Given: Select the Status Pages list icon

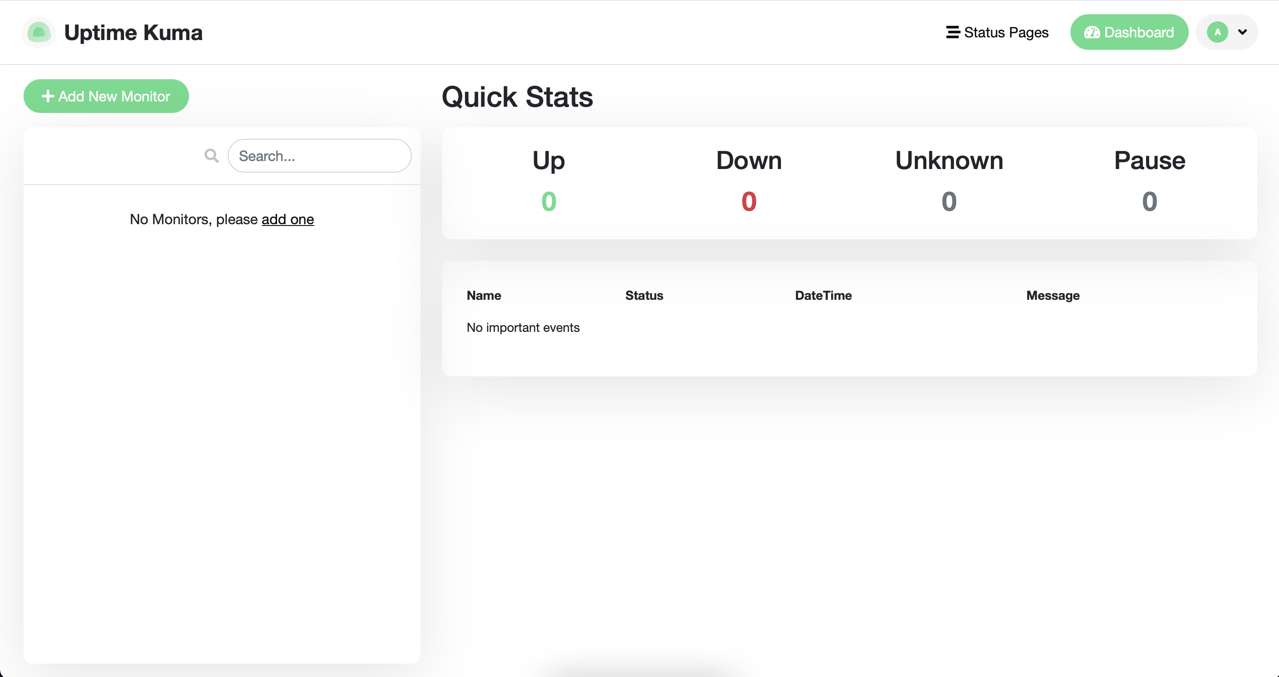Looking at the screenshot, I should click(952, 32).
